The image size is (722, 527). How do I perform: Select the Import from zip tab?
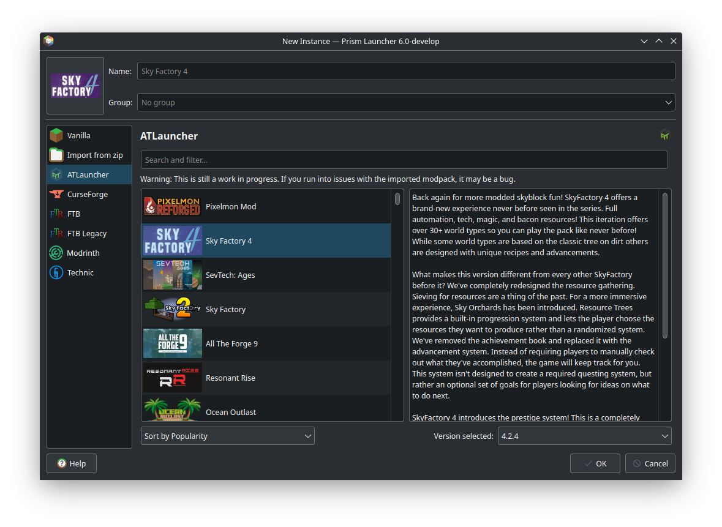pyautogui.click(x=89, y=155)
